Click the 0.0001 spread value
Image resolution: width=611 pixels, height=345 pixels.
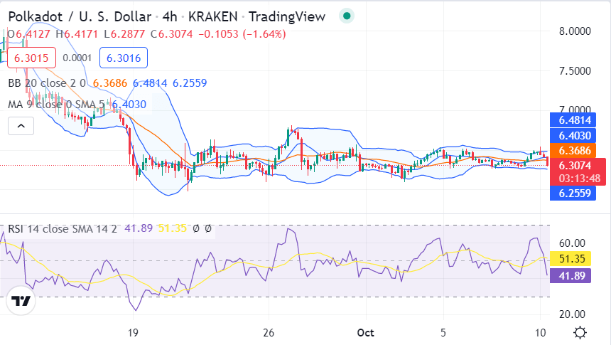tap(77, 58)
